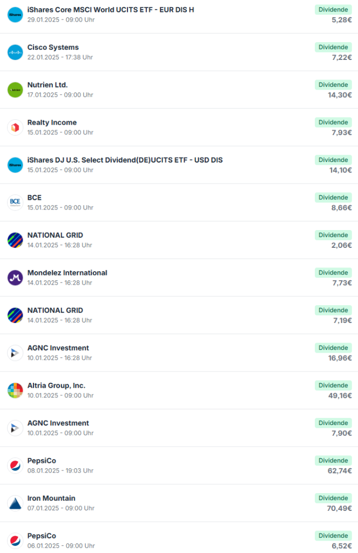Click the Dividende badge for Realty Income

point(333,123)
